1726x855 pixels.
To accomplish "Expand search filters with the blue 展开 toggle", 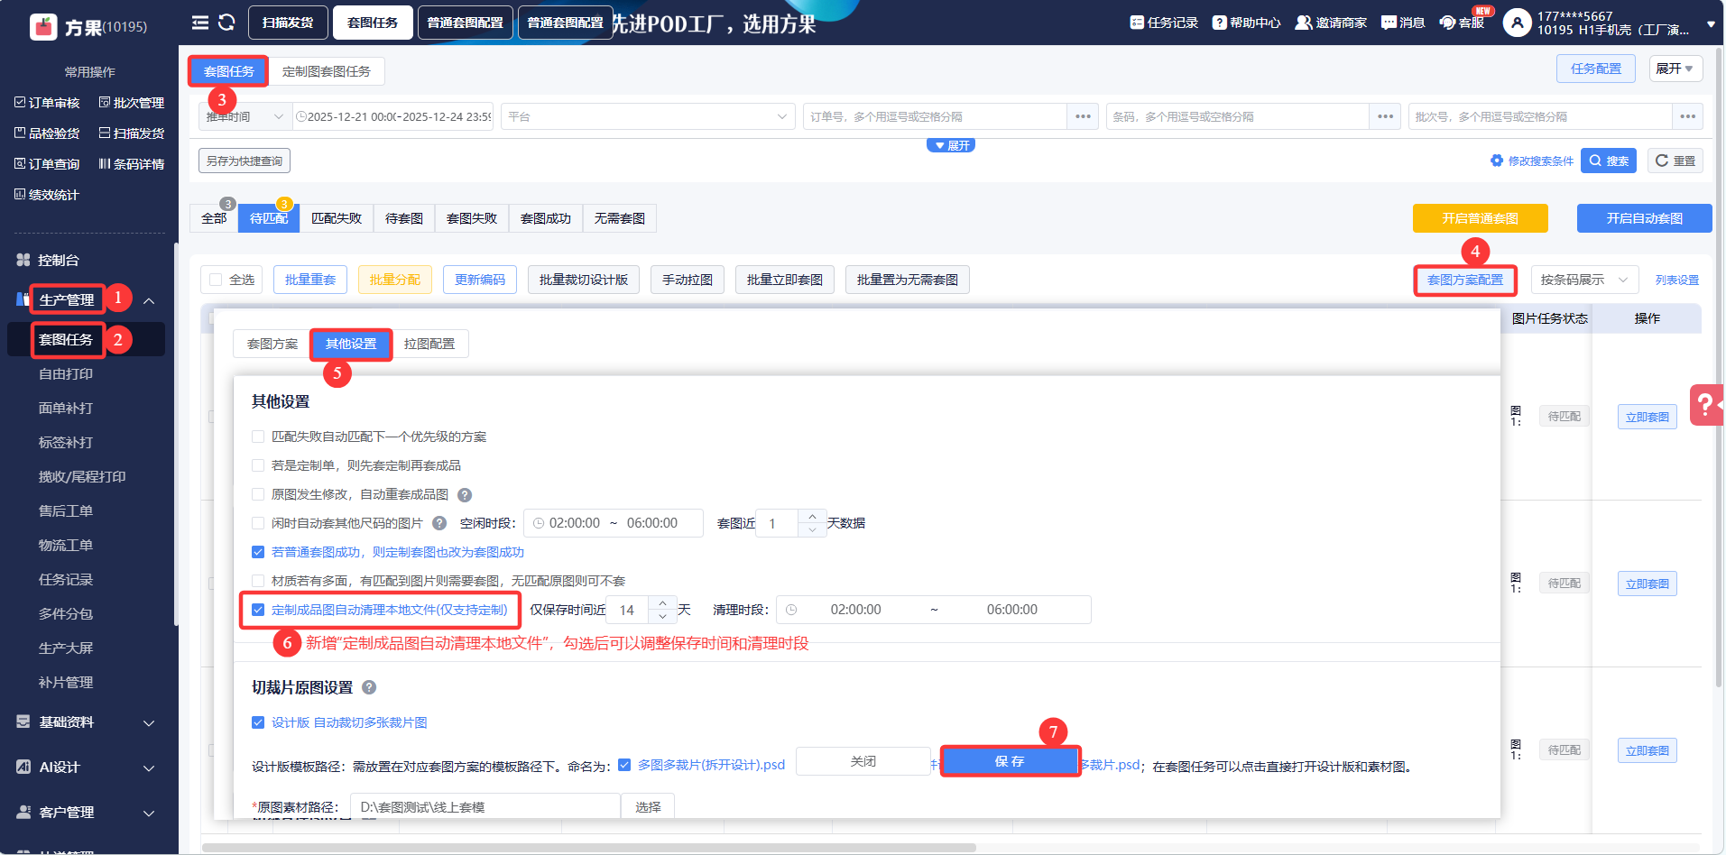I will (951, 145).
